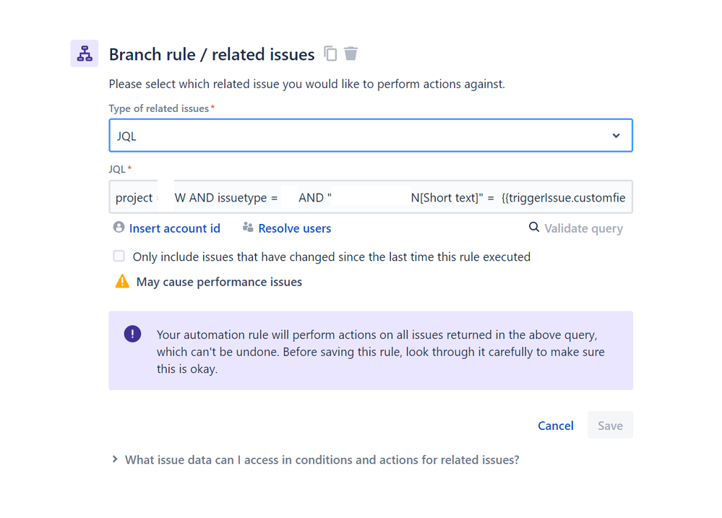
Task: Click the Resolve users people icon
Action: pyautogui.click(x=248, y=228)
